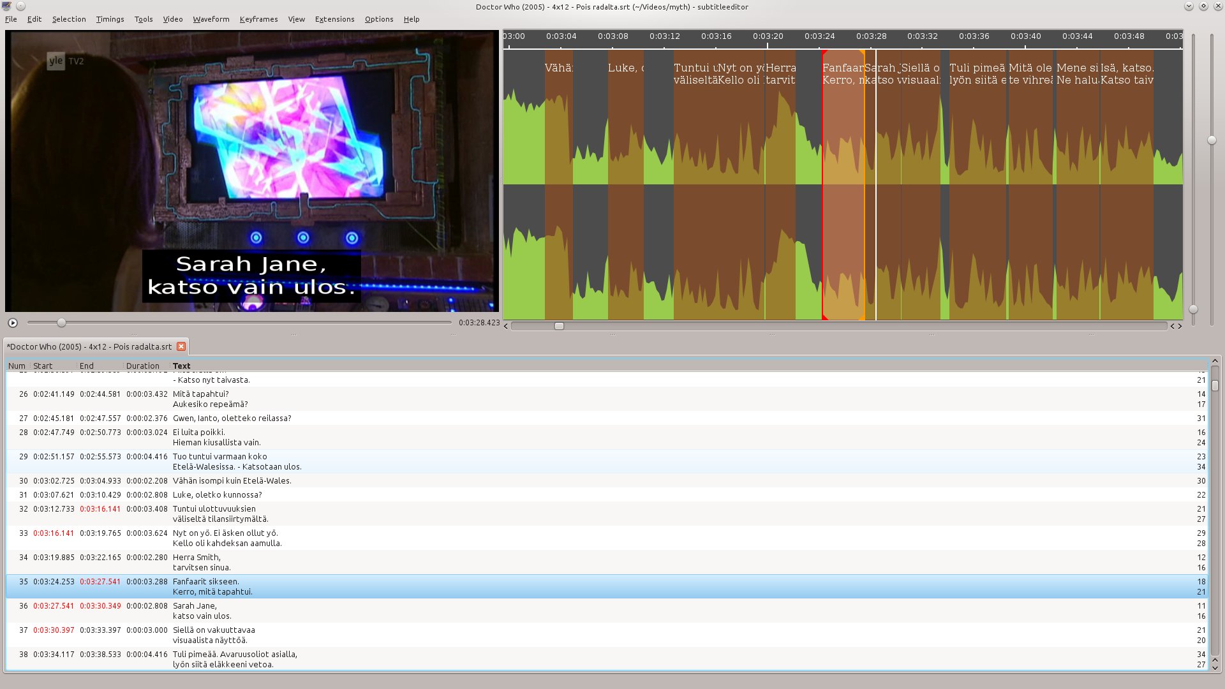This screenshot has width=1225, height=689.
Task: Click red end time 0:03:16.141 in row 32
Action: (x=100, y=509)
